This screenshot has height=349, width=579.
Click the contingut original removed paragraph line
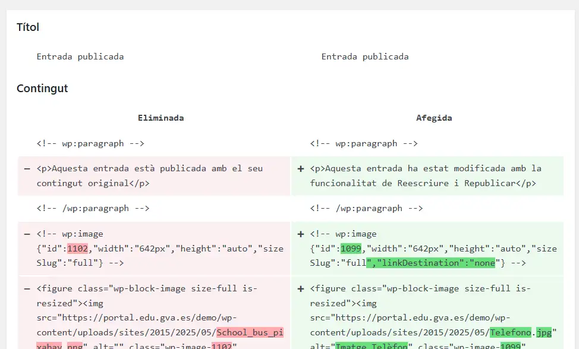93,183
